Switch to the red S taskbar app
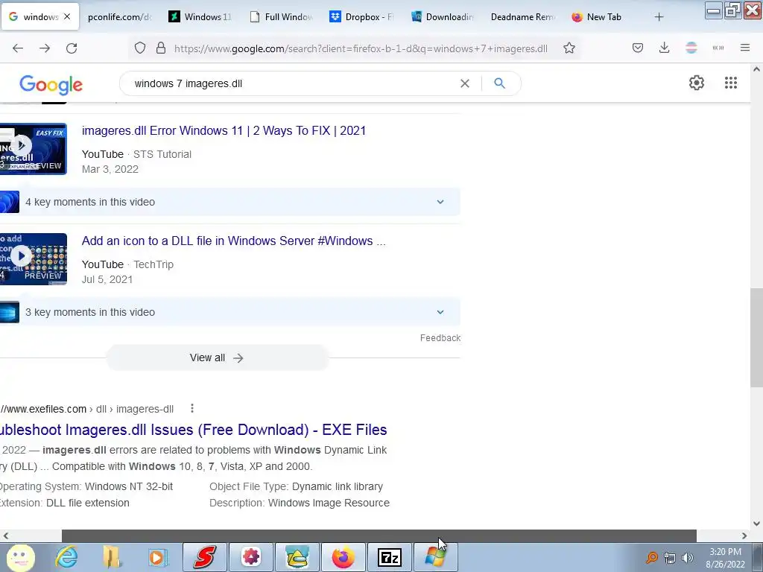 click(x=205, y=557)
